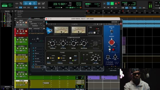Start playback with green play button
Screen dimensions: 160x90
(112, 3)
